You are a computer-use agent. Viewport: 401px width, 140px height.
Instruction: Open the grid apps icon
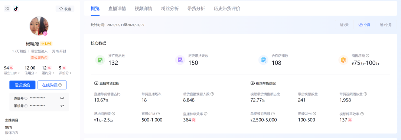pyautogui.click(x=7, y=9)
